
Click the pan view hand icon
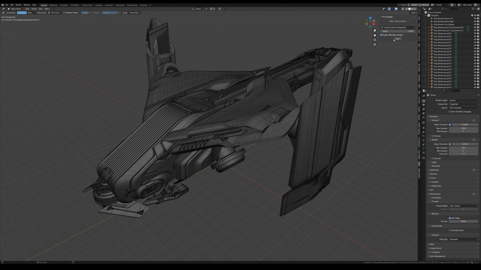tap(375, 35)
